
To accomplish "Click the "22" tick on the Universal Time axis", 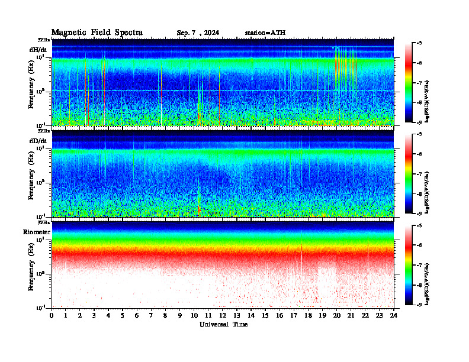I will coord(365,316).
